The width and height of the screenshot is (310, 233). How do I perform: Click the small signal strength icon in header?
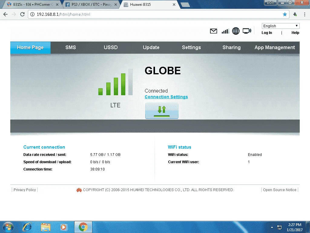pos(225,31)
